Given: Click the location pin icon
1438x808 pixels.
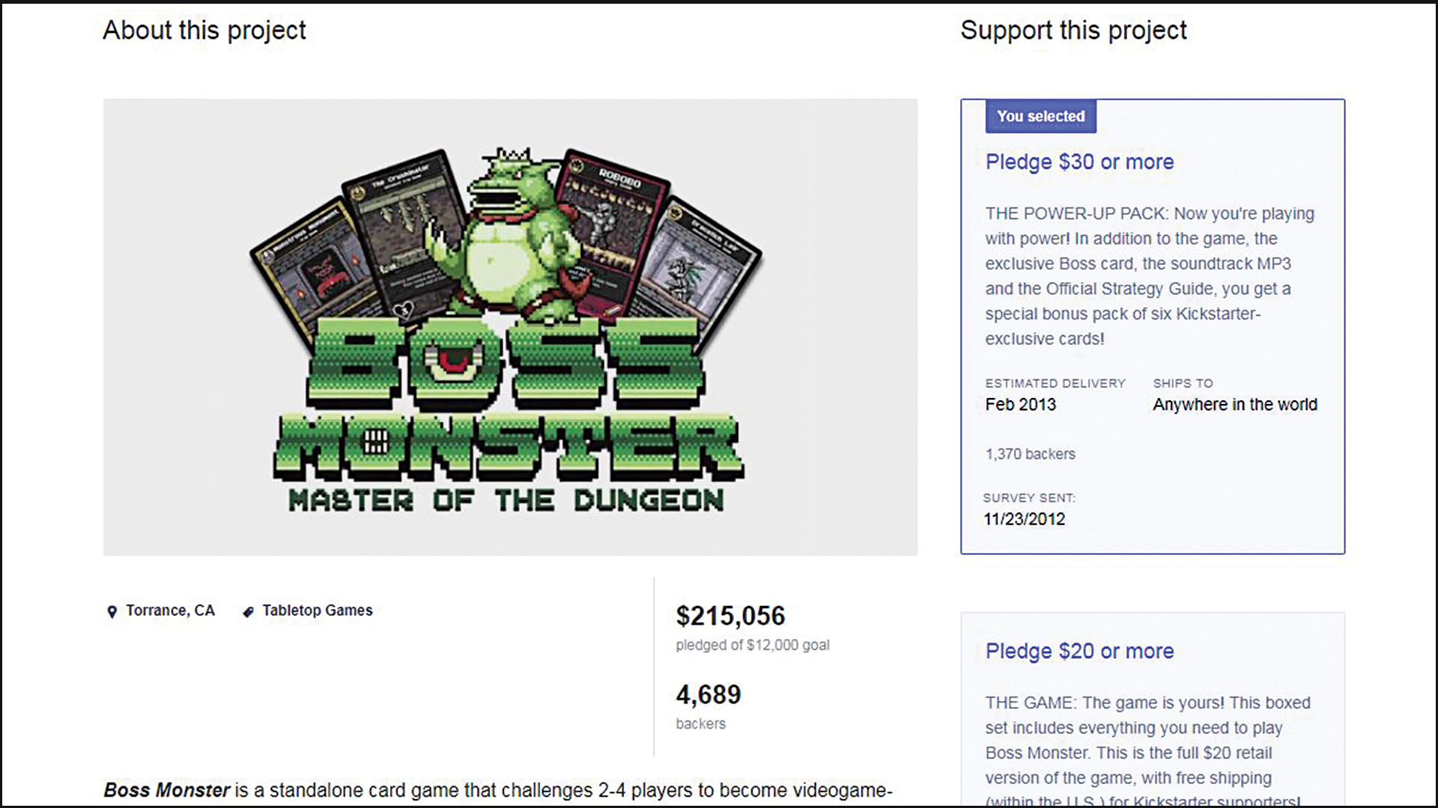Looking at the screenshot, I should [112, 612].
